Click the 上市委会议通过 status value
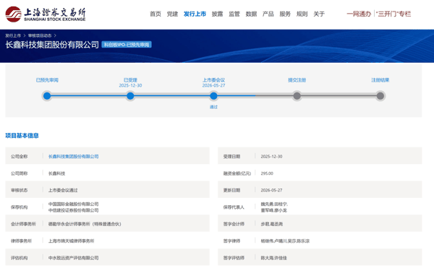 [x=63, y=190]
